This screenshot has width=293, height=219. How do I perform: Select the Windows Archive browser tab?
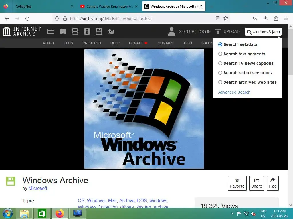pos(174,6)
